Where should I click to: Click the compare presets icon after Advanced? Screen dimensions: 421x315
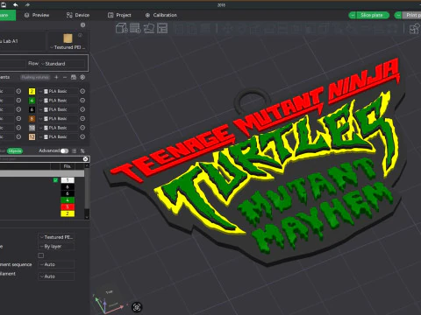pos(82,150)
